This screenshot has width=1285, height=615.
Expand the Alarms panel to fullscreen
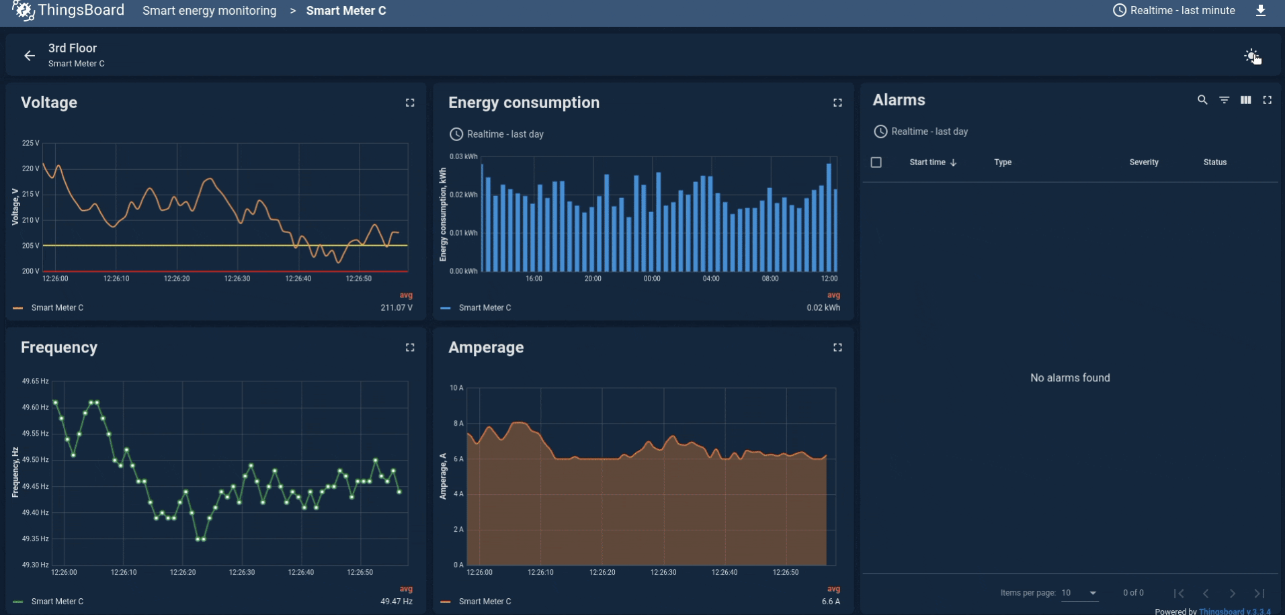[1268, 99]
